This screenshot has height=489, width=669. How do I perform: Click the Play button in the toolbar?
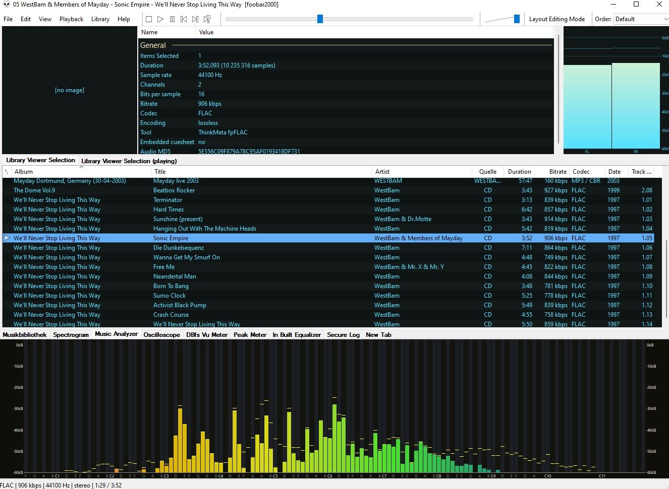[160, 19]
